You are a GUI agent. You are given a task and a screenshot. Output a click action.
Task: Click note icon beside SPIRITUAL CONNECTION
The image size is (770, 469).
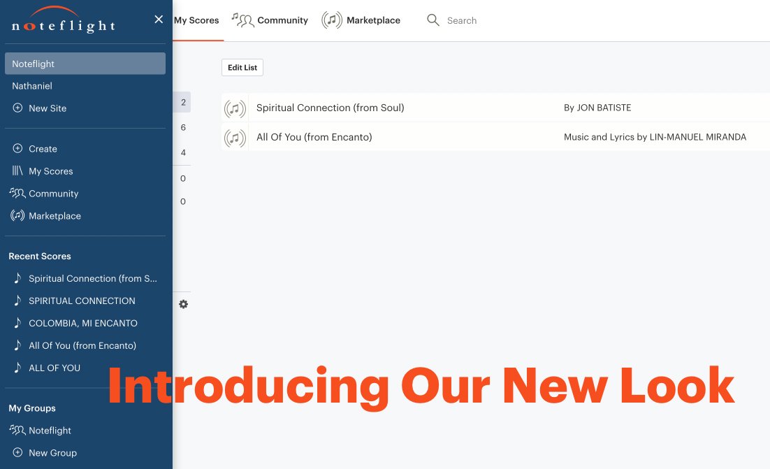tap(17, 300)
